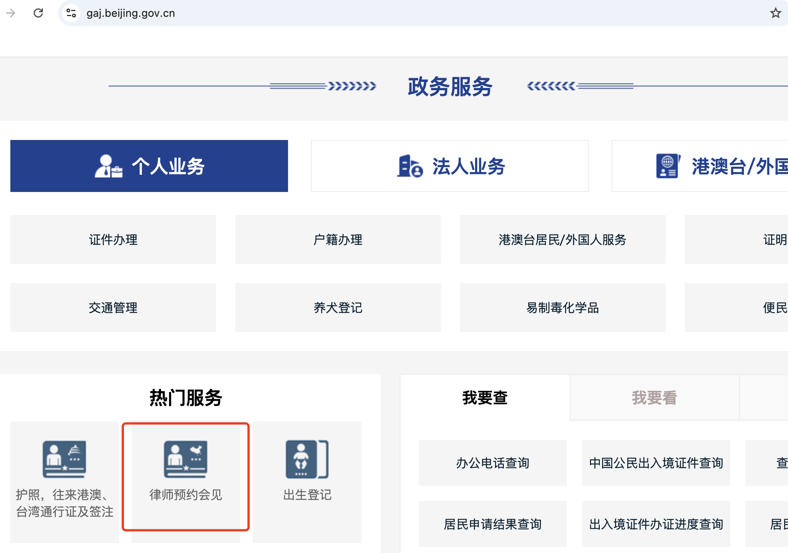Select the 我要查 tab

[x=485, y=398]
